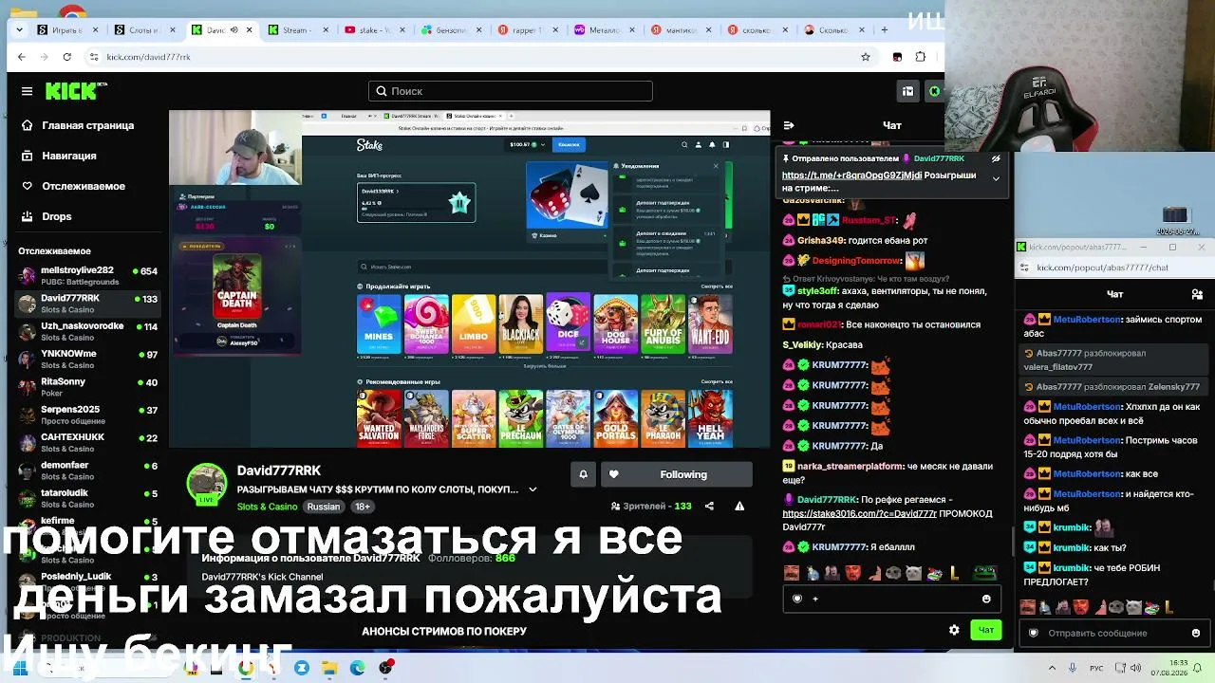Report the stream using warning triangle icon
The image size is (1215, 683).
[739, 507]
